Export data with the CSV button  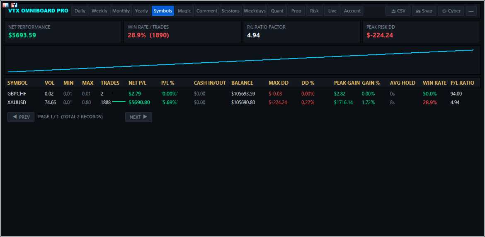coord(398,11)
